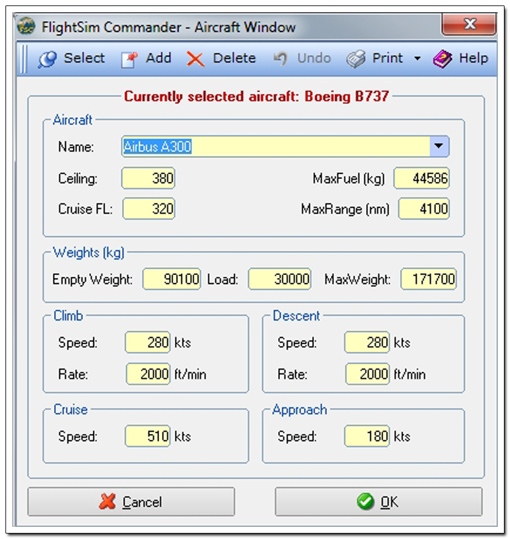
Task: Click the Undo toolbar label
Action: (x=314, y=58)
